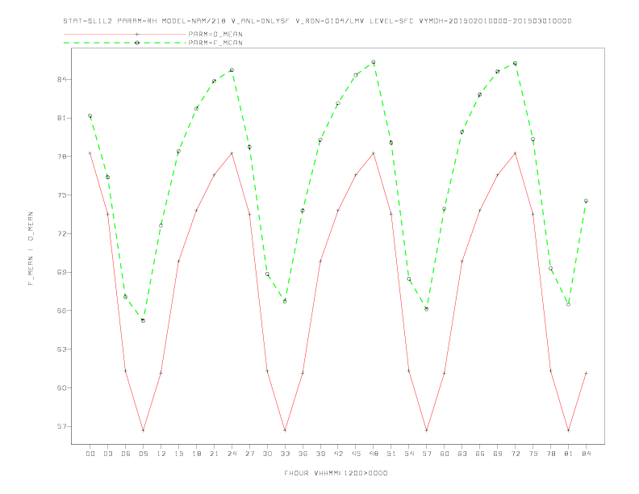639x494 pixels.
Task: Click x-axis forecast hour label 24
Action: (232, 454)
